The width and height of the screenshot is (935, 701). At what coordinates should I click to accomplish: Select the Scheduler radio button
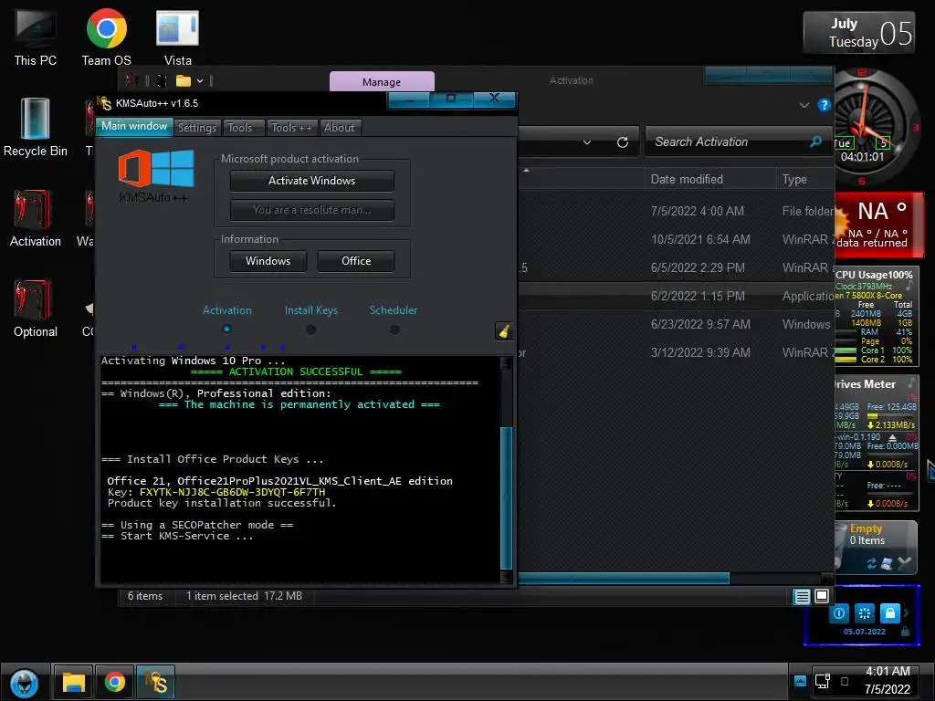pyautogui.click(x=394, y=329)
